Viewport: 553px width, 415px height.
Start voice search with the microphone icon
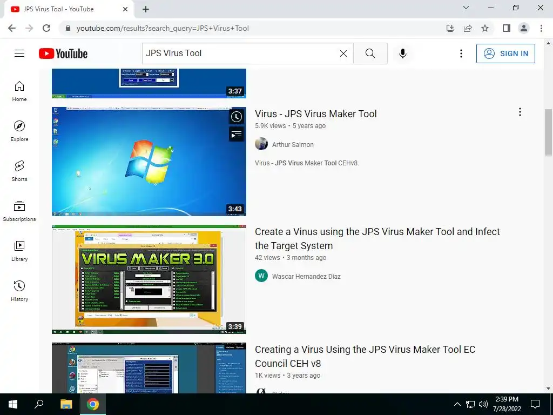[x=403, y=53]
